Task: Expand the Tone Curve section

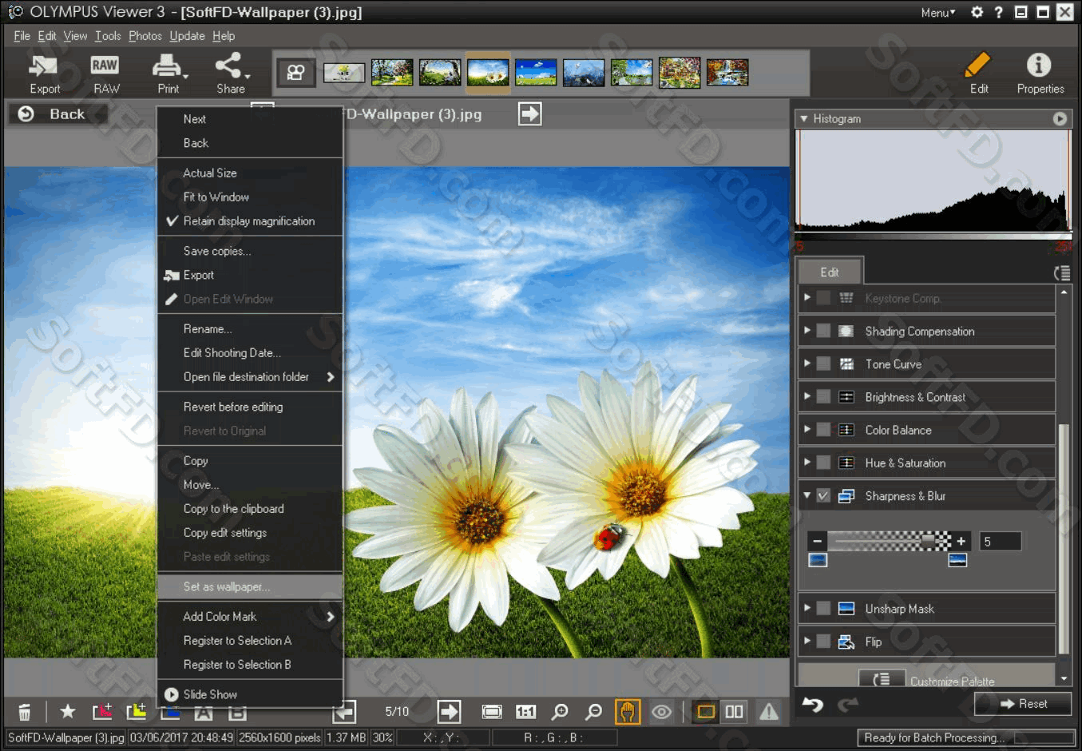Action: (x=807, y=363)
